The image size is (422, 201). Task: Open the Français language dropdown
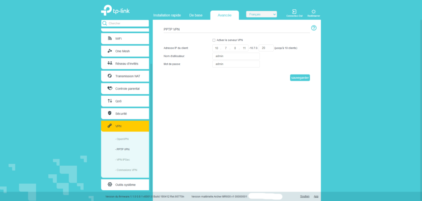click(261, 14)
